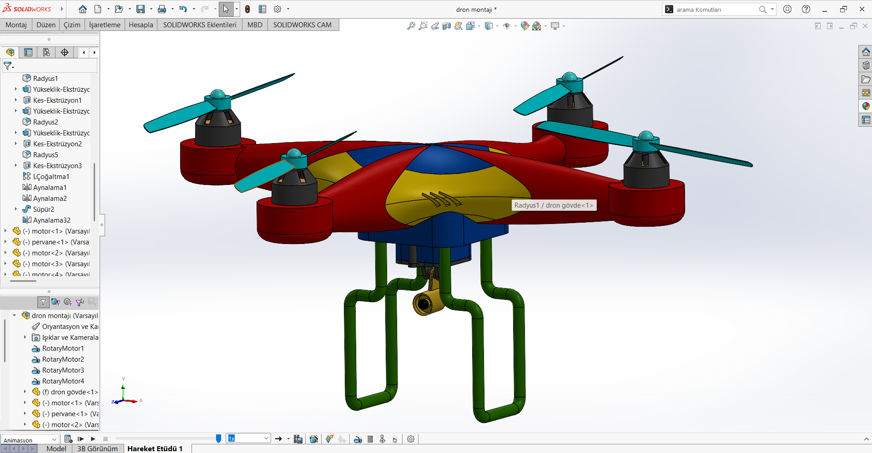Screen dimensions: 872x453
Task: Open Custom Properties in task pane
Action: coord(866,120)
